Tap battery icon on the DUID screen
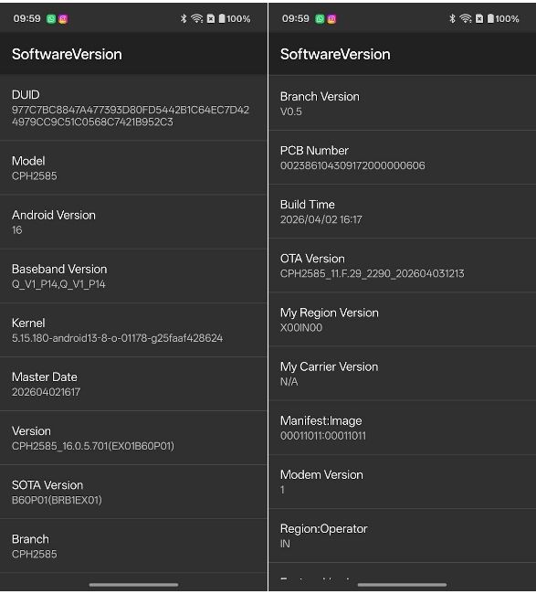 click(222, 18)
